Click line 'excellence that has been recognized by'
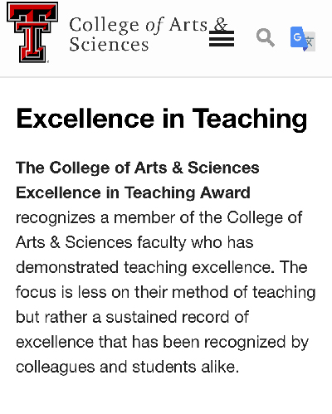The width and height of the screenshot is (332, 414). [162, 343]
